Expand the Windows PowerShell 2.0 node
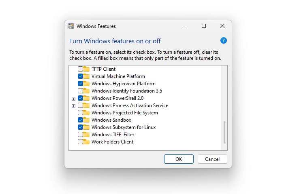 [73, 99]
